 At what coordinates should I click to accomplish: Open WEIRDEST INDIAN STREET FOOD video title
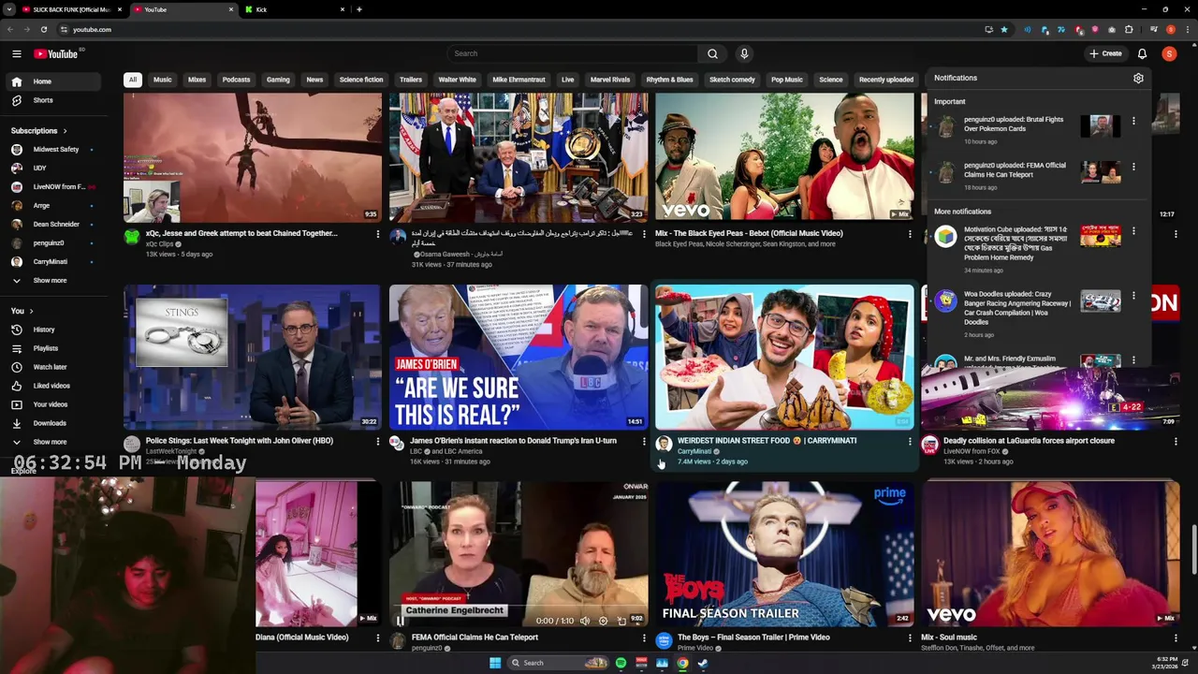[x=767, y=441]
